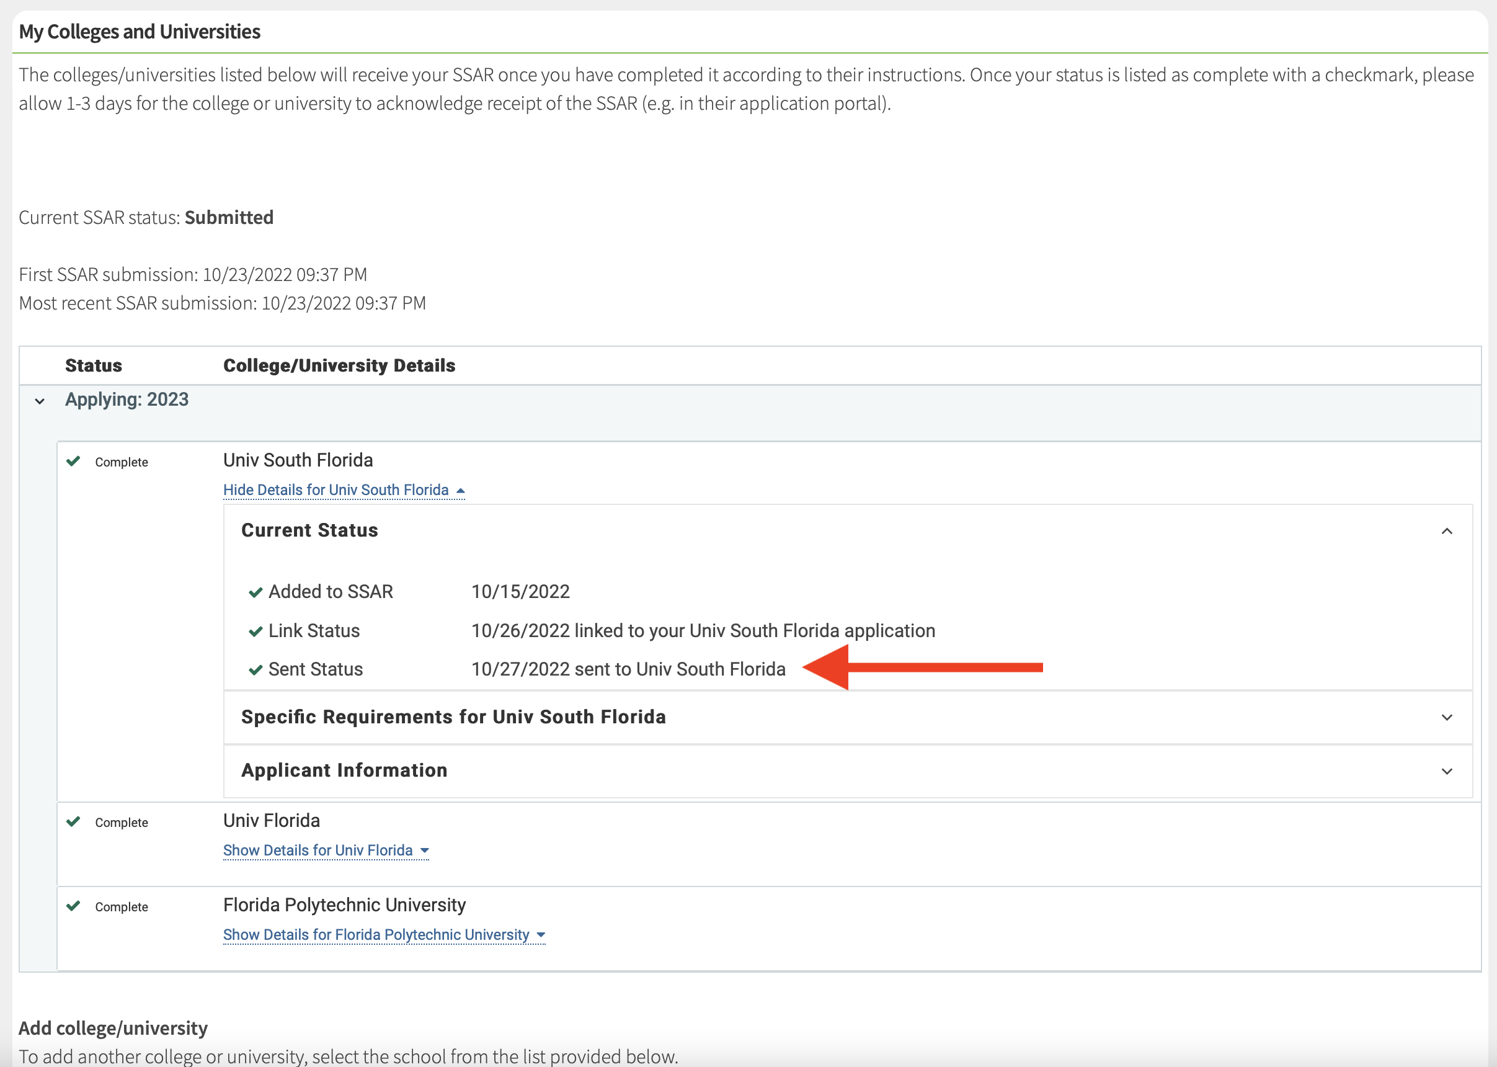Image resolution: width=1497 pixels, height=1067 pixels.
Task: Click the Univ South Florida complete checkmark
Action: (74, 461)
